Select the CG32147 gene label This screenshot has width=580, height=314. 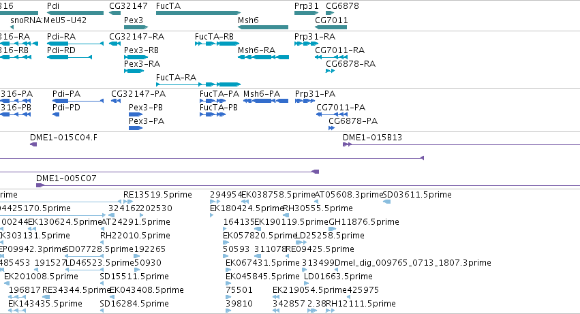coord(128,6)
